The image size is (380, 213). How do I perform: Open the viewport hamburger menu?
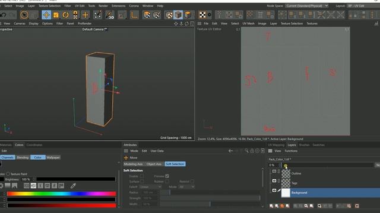tap(1, 24)
